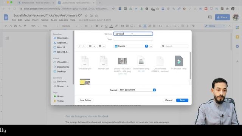Eject the Skype volume

click(x=68, y=87)
